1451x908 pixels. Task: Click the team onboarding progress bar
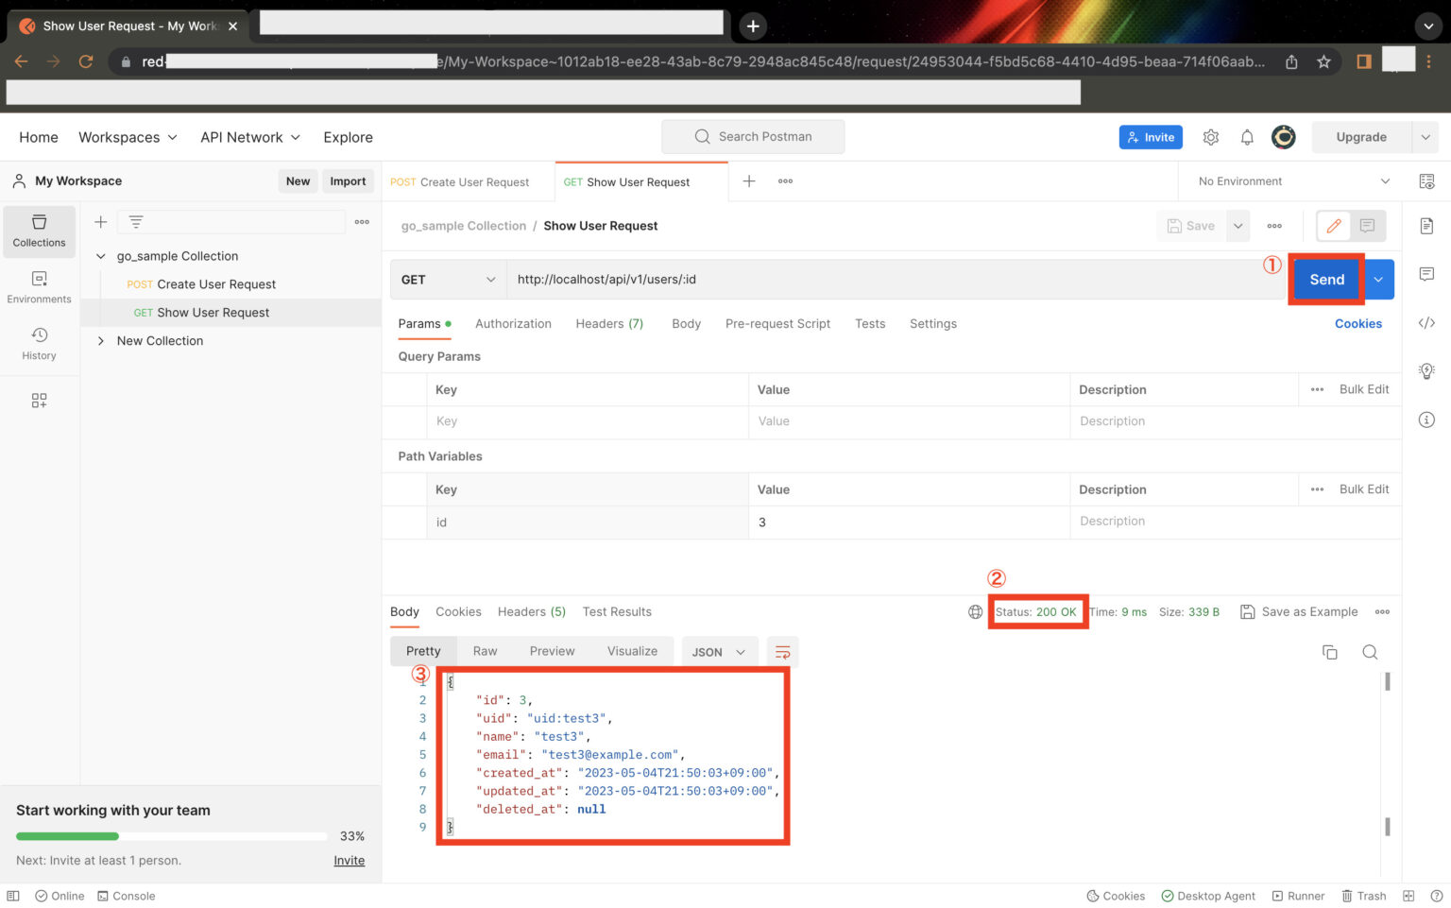171,836
